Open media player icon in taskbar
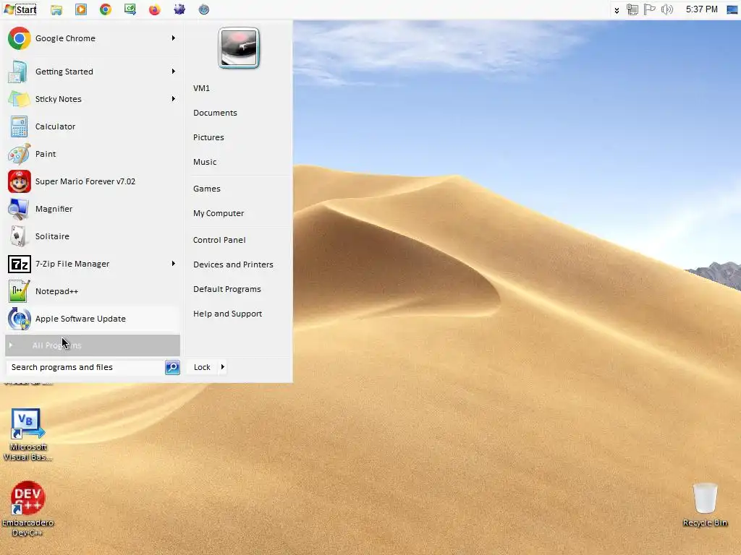The width and height of the screenshot is (741, 555). click(81, 9)
